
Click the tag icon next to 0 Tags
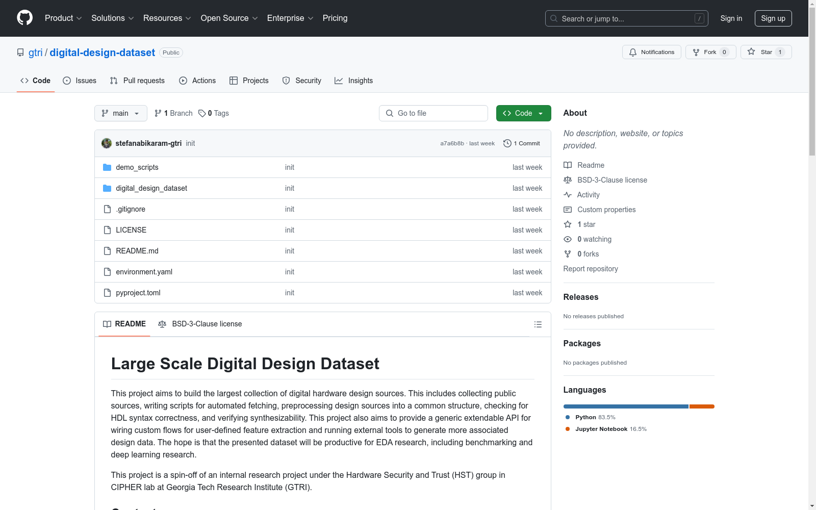click(202, 113)
